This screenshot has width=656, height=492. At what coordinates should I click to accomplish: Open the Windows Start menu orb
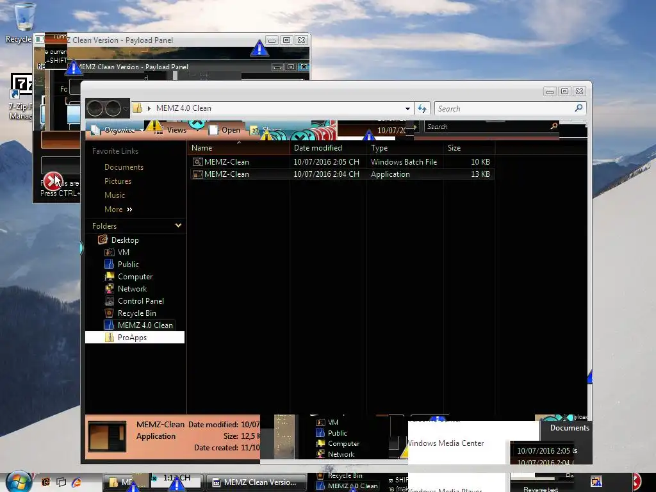(x=19, y=482)
